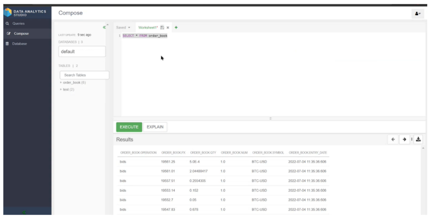The height and width of the screenshot is (220, 430).
Task: Select the quantity cell 0.678
Action: point(193,210)
